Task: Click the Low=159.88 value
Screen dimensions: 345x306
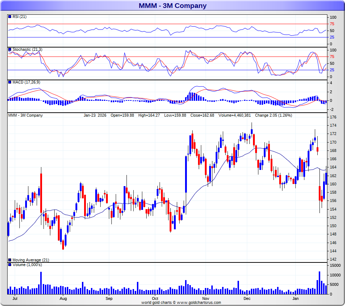Action: [x=175, y=115]
